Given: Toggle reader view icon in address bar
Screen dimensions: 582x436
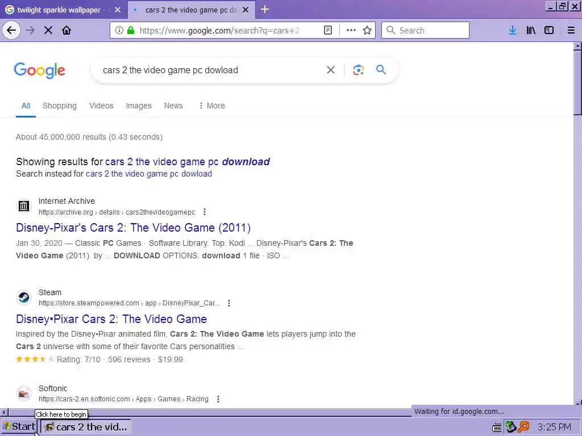Looking at the screenshot, I should point(328,31).
